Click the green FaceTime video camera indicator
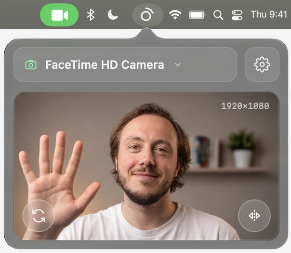 [59, 15]
